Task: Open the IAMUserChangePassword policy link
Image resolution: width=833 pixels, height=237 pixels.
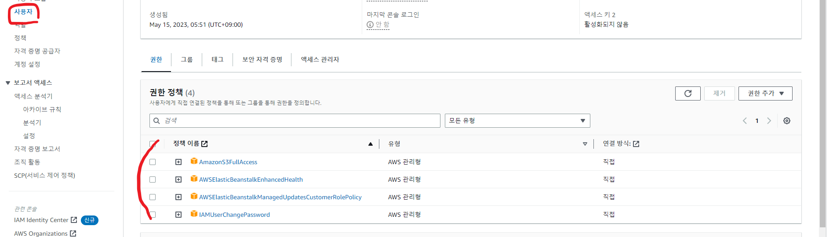Action: point(234,215)
